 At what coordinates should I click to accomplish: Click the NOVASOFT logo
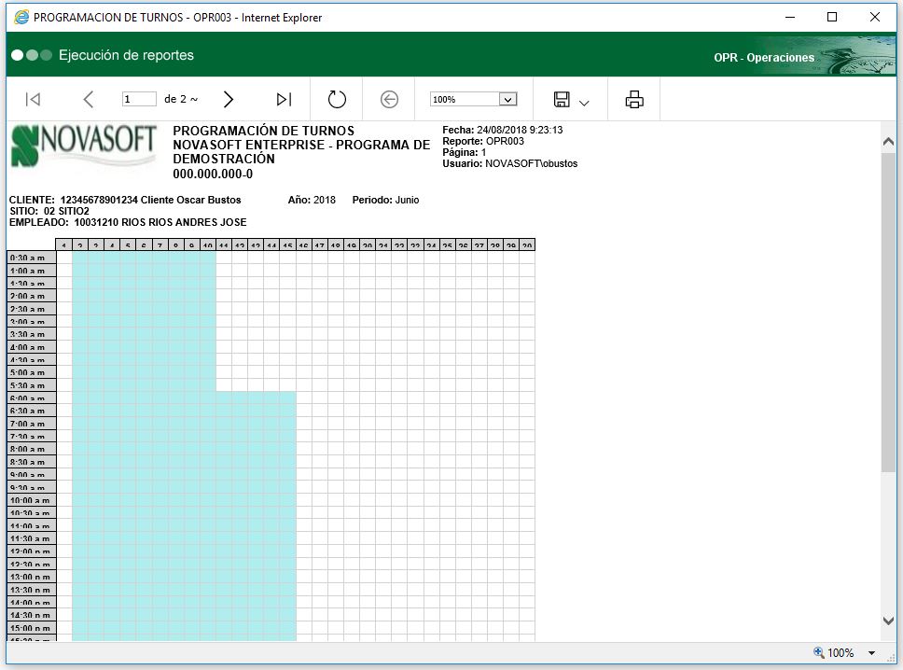(84, 146)
